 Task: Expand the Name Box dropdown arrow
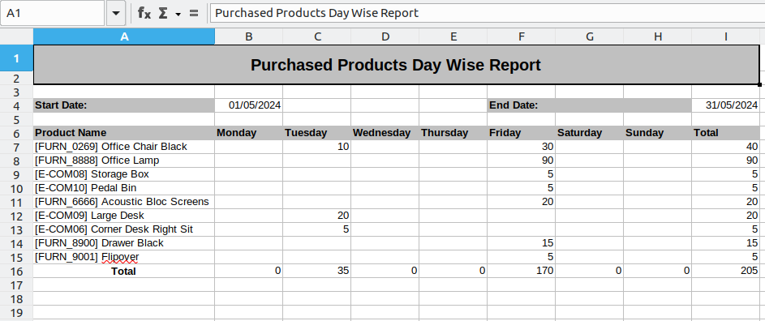(x=116, y=13)
